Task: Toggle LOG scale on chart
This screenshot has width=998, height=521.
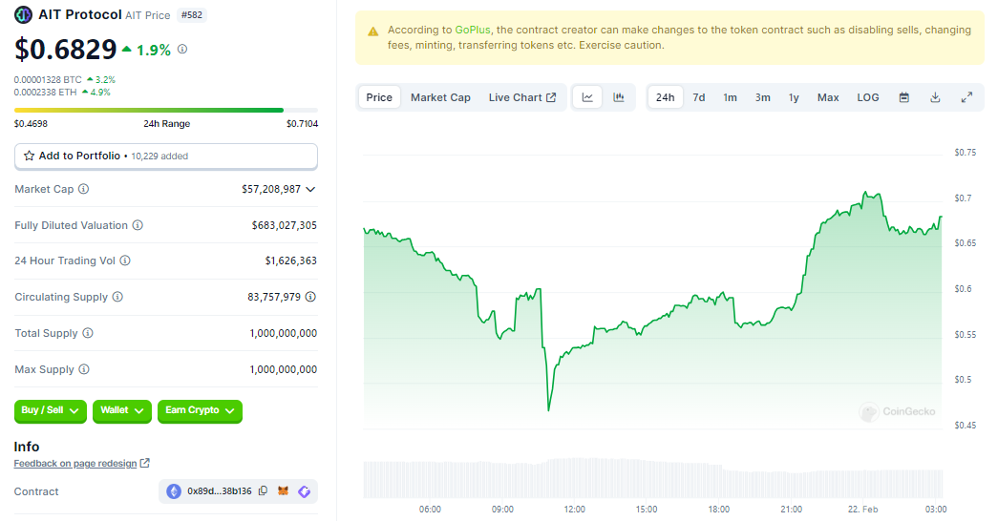Action: [x=867, y=97]
